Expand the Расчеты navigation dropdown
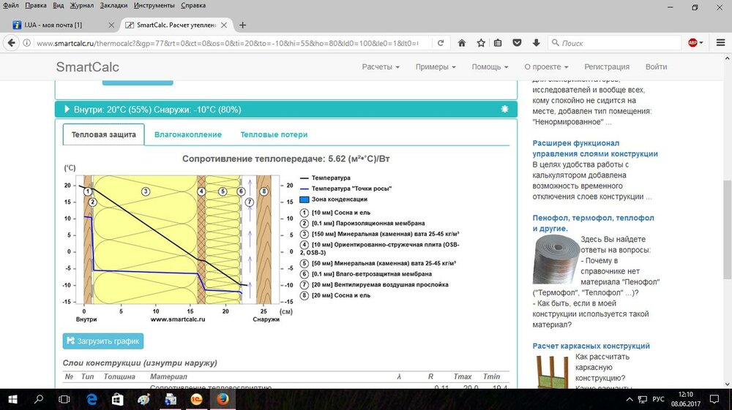 tap(381, 67)
